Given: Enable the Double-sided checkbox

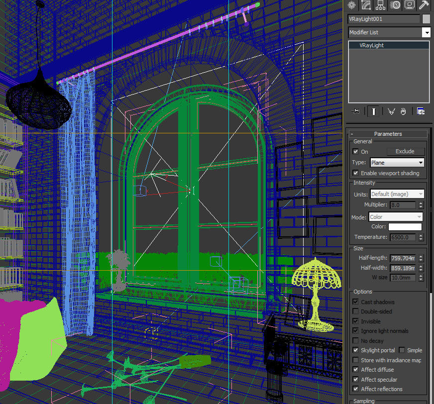Looking at the screenshot, I should (x=355, y=311).
